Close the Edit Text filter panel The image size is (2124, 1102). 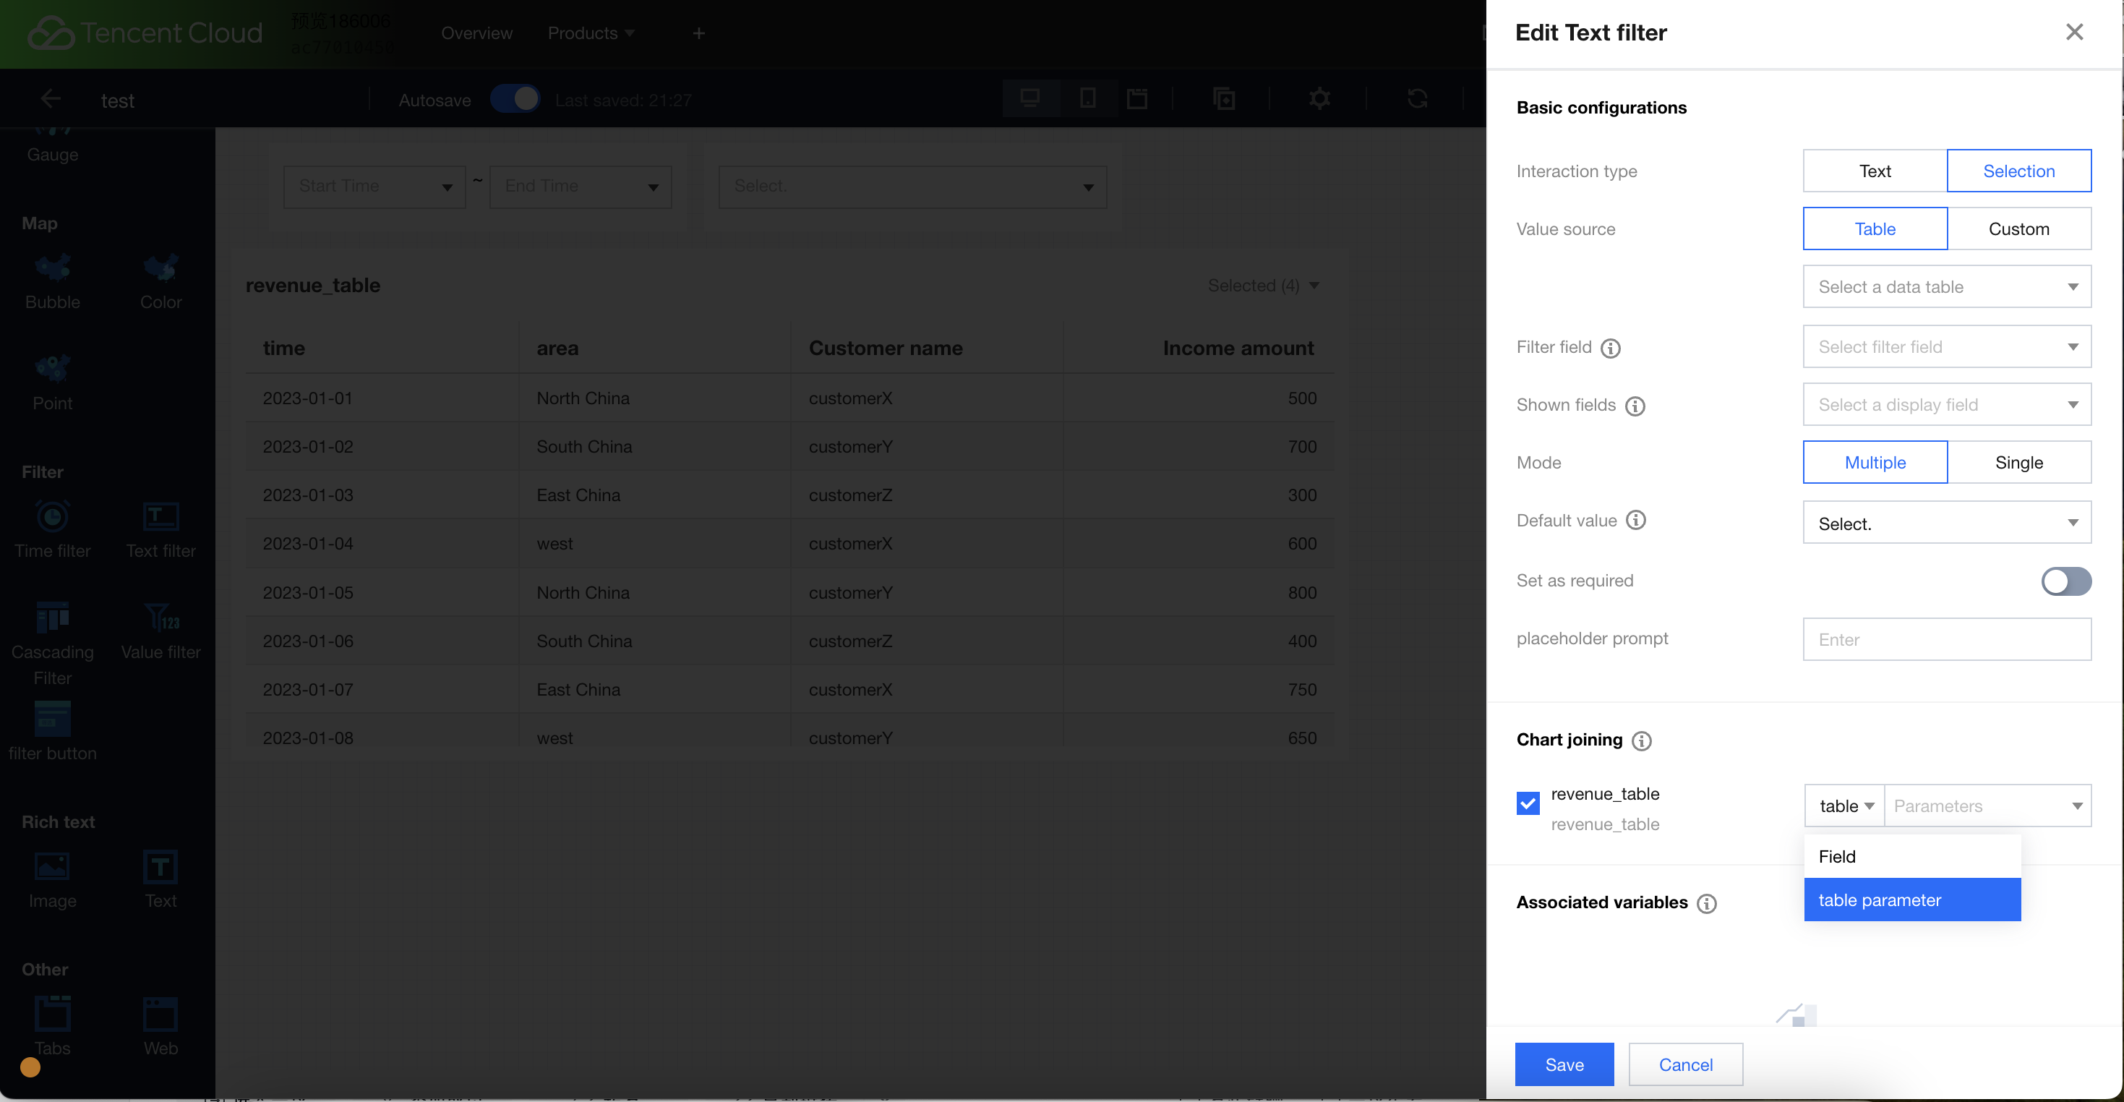(x=2073, y=32)
